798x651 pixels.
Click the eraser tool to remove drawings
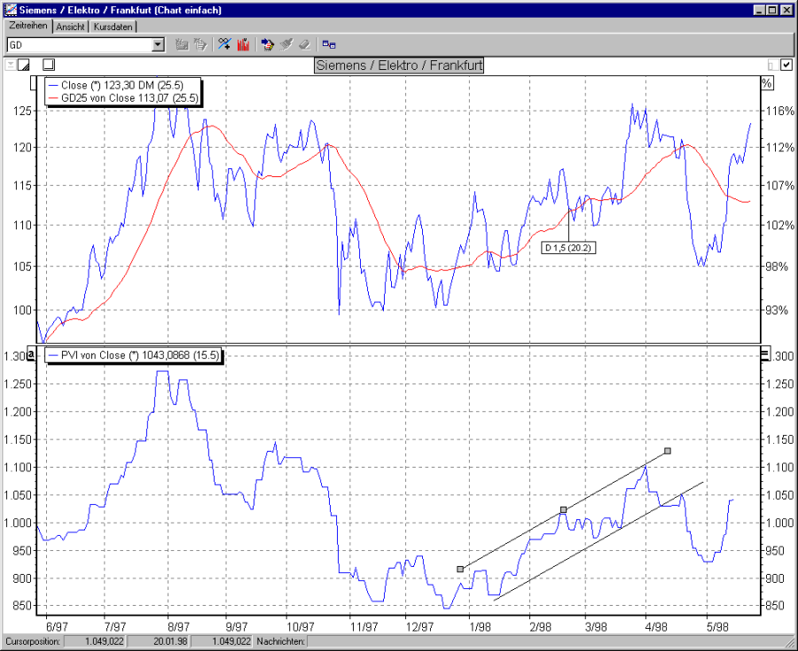(305, 44)
